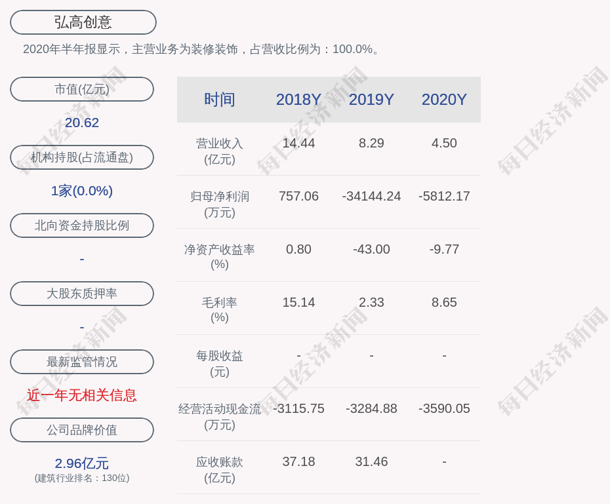The image size is (610, 504).
Task: Click the 大股东质押率 pill label
Action: click(82, 294)
